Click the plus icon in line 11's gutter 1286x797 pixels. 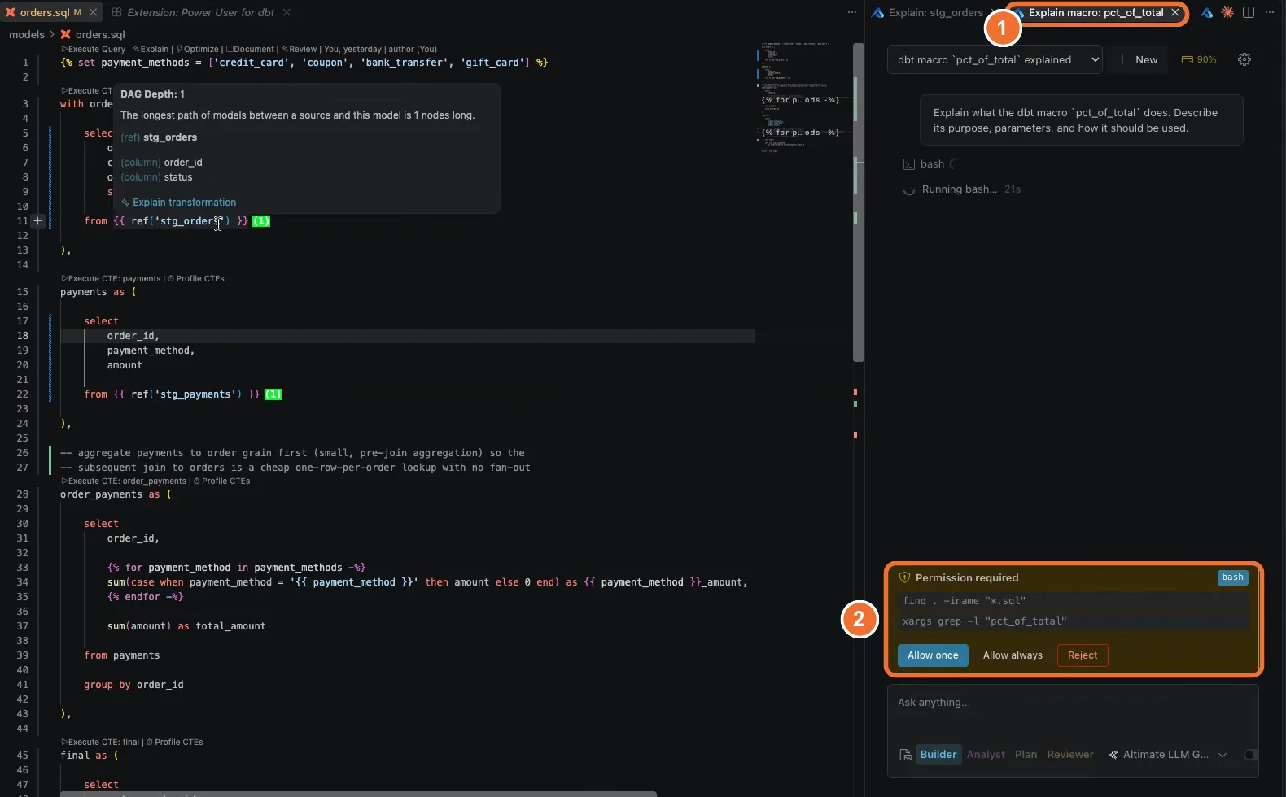coord(37,220)
